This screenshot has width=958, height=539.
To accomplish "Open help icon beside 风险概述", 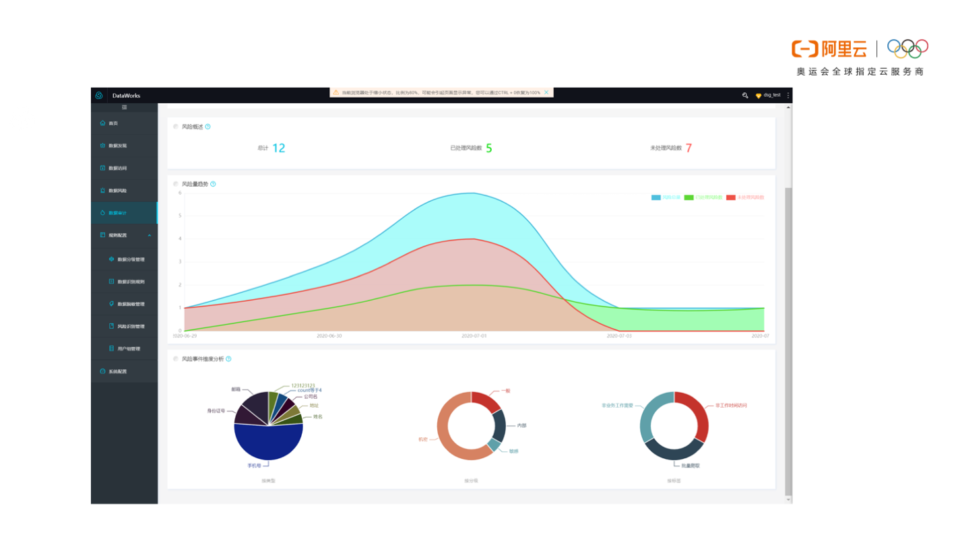I will point(207,127).
